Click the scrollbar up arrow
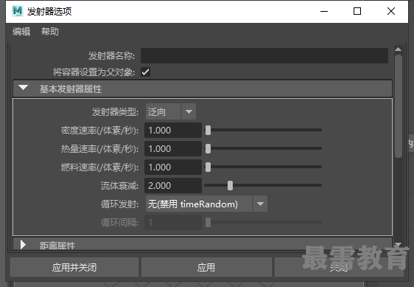The width and height of the screenshot is (414, 287). [x=399, y=49]
